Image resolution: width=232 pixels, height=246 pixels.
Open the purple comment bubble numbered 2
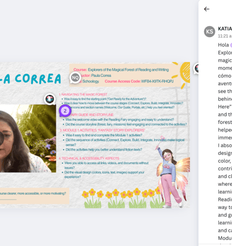click(x=65, y=111)
